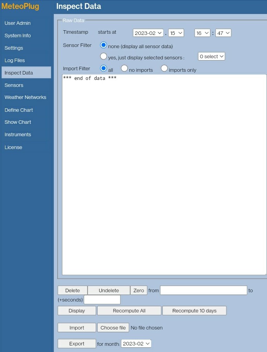
Task: Open the '0 select' sensor dropdown
Action: point(212,56)
